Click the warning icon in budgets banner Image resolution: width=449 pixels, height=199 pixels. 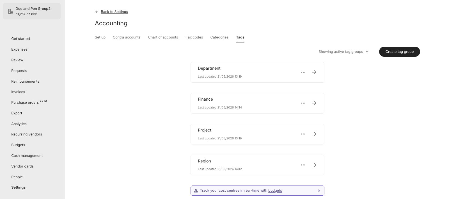point(196,191)
